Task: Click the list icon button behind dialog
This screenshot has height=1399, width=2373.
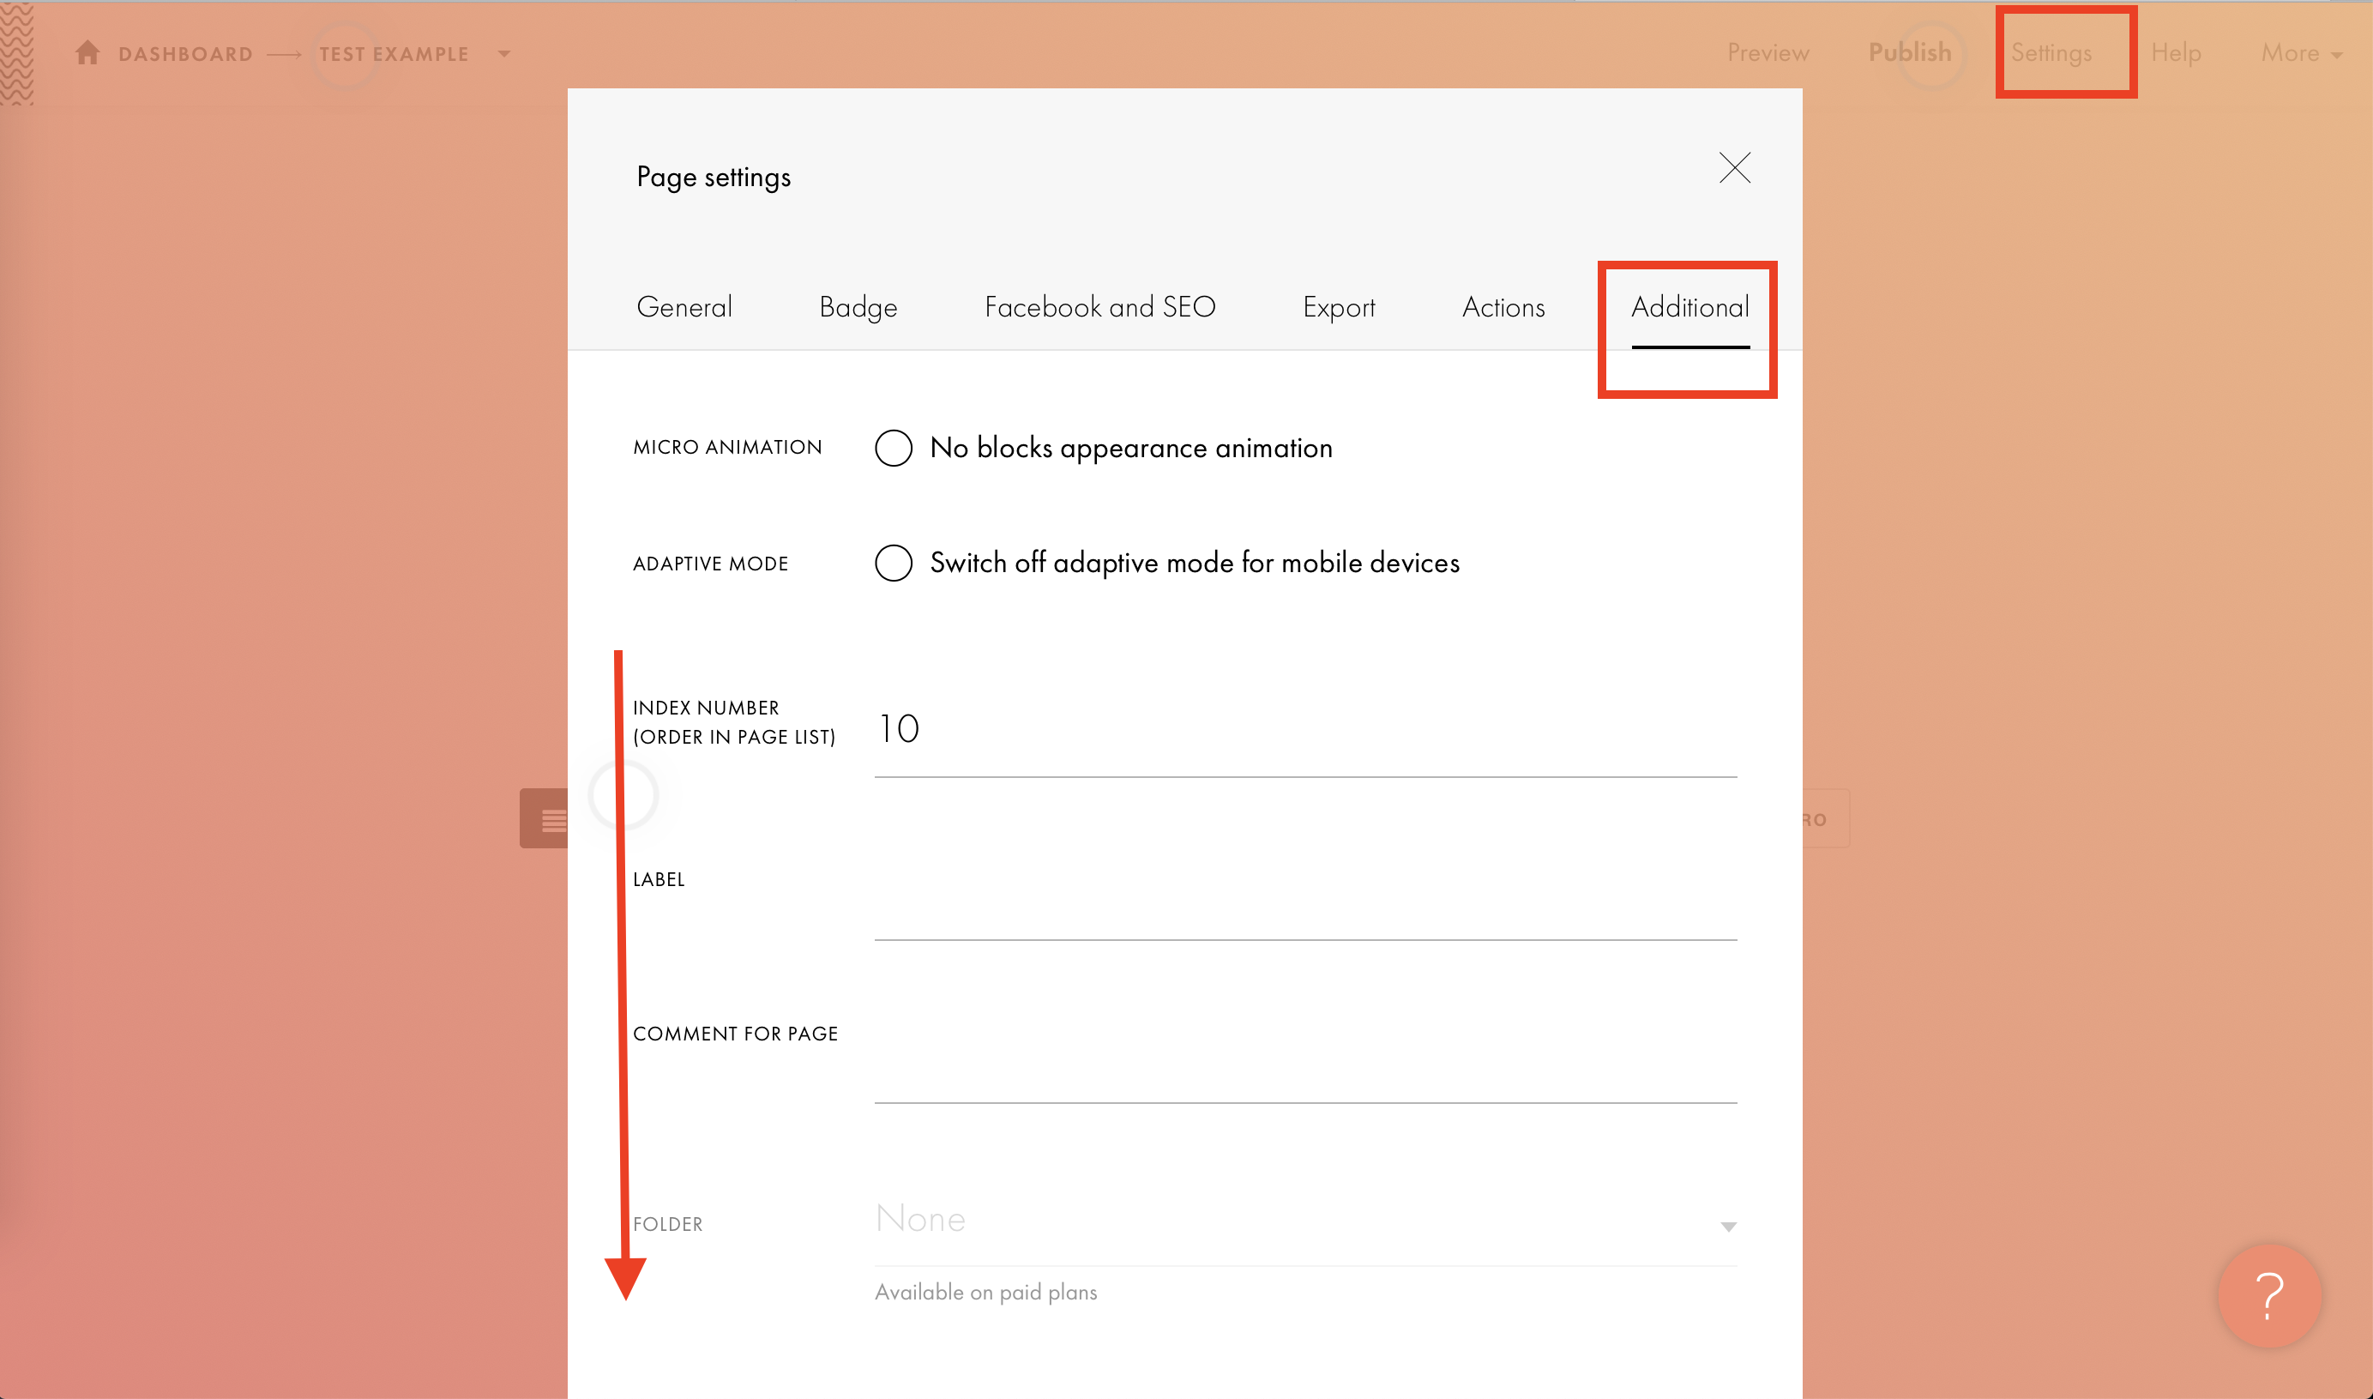Action: point(545,818)
